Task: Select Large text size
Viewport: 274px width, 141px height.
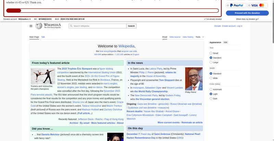Action: (211, 62)
